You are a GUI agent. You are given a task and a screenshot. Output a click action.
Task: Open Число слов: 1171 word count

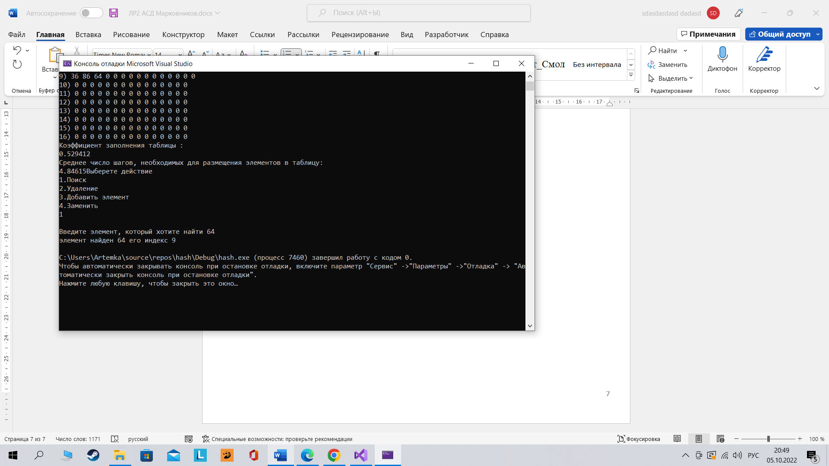click(x=78, y=439)
